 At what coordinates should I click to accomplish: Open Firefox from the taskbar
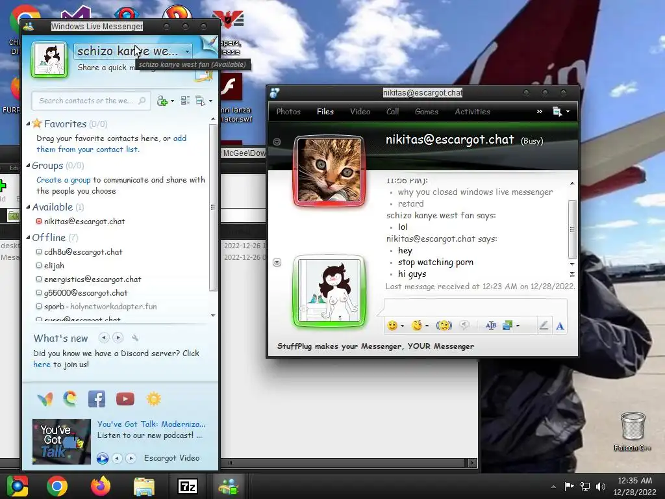pyautogui.click(x=101, y=486)
